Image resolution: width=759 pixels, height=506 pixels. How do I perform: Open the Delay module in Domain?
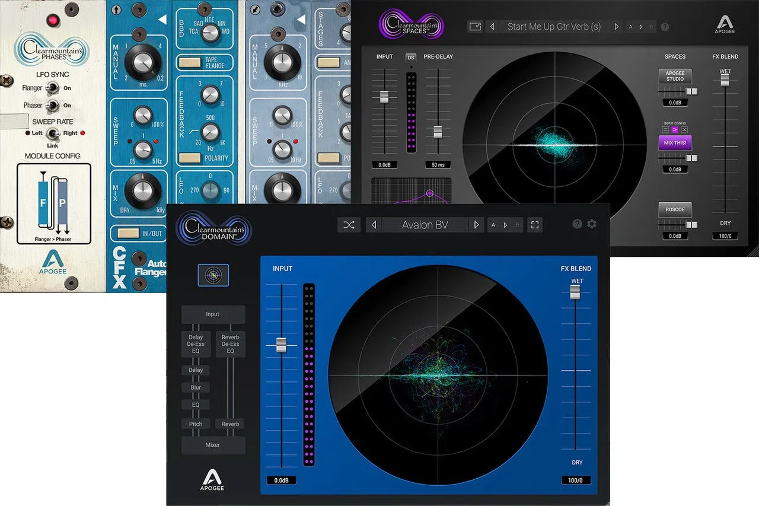[x=196, y=370]
